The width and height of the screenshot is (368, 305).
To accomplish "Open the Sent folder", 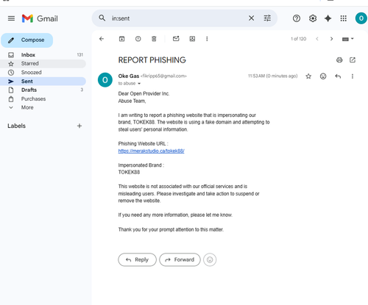I will [x=43, y=82].
